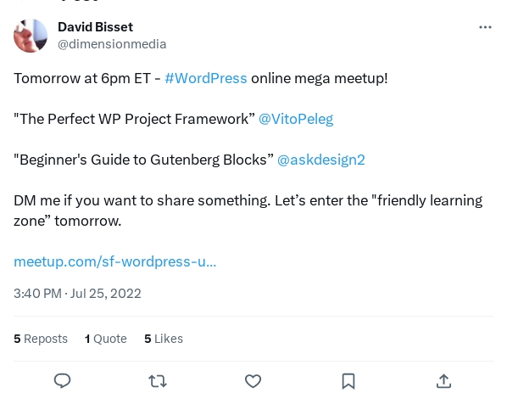Click David Bisset's profile picture
507x393 pixels.
click(31, 36)
